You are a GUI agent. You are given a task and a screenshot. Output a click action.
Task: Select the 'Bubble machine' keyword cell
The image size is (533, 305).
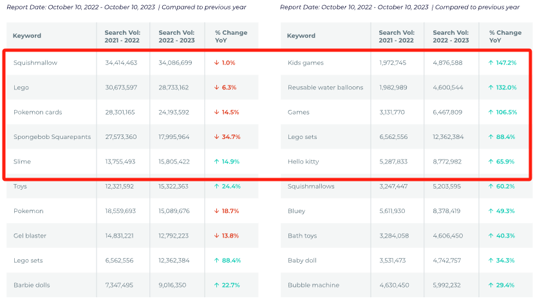click(x=313, y=285)
